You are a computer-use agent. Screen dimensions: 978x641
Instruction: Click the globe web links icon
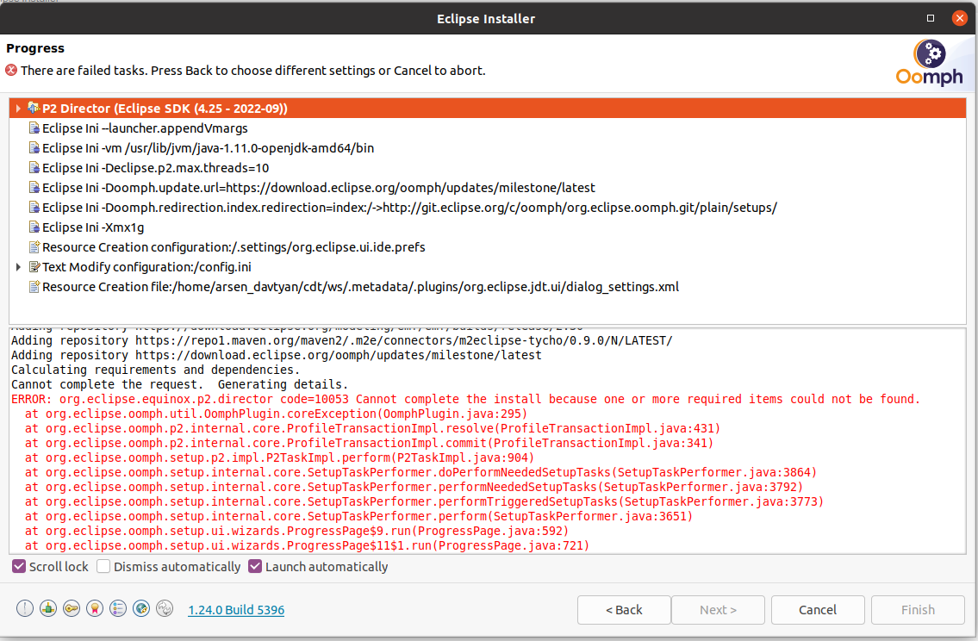[x=141, y=608]
